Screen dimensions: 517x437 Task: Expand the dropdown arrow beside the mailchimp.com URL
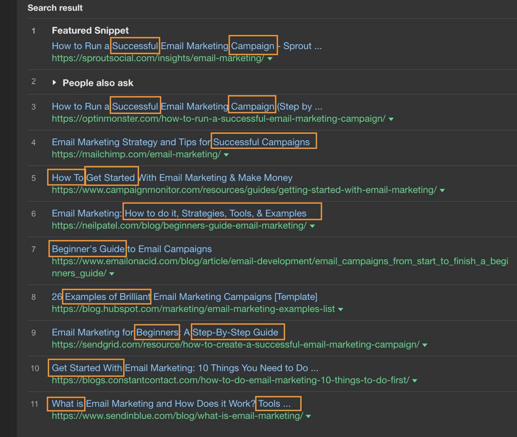(x=226, y=155)
